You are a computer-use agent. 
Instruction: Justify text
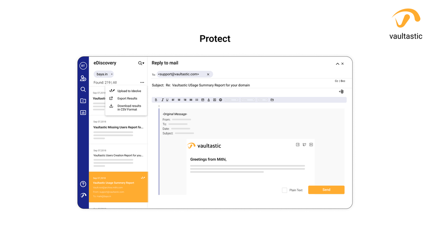(191, 100)
